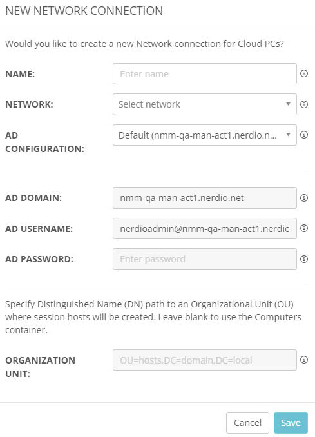Cancel the new network connection dialog
Screen dimensions: 315x437
tap(247, 423)
